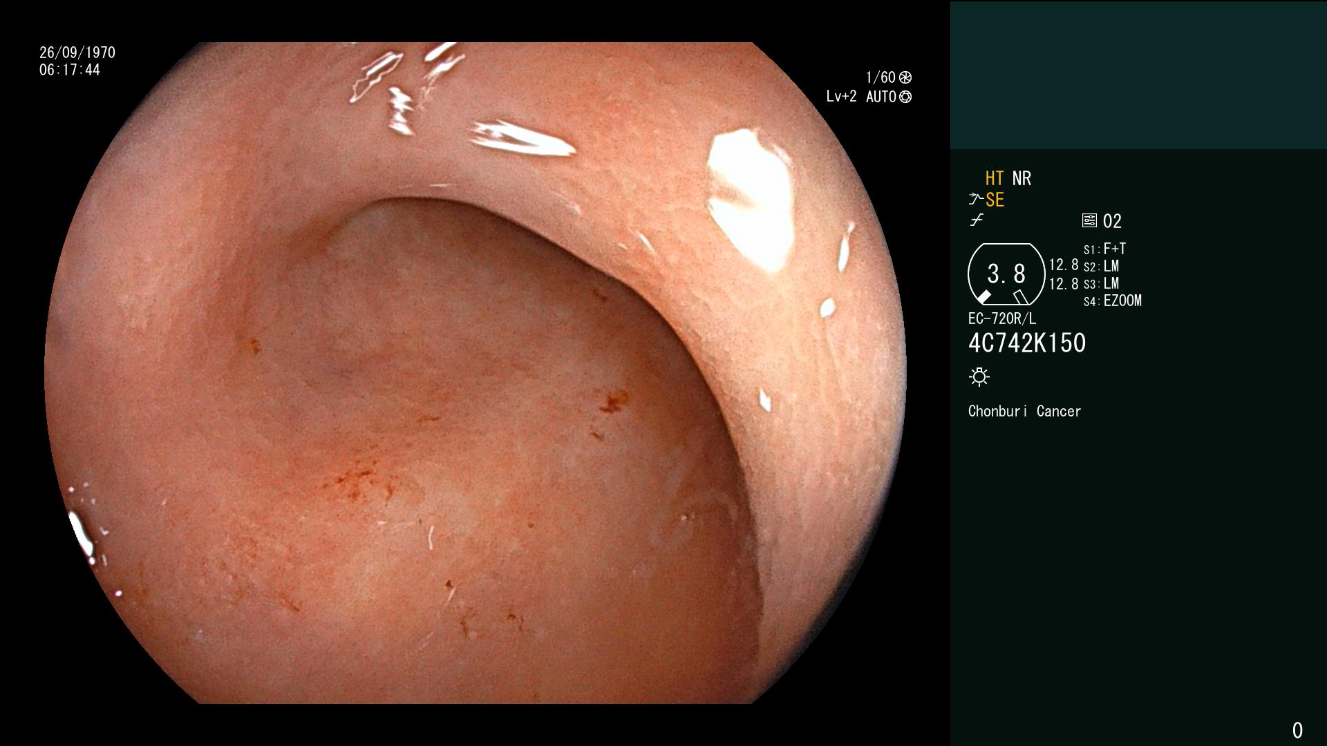Click the tone curve icon below SE

tap(976, 220)
